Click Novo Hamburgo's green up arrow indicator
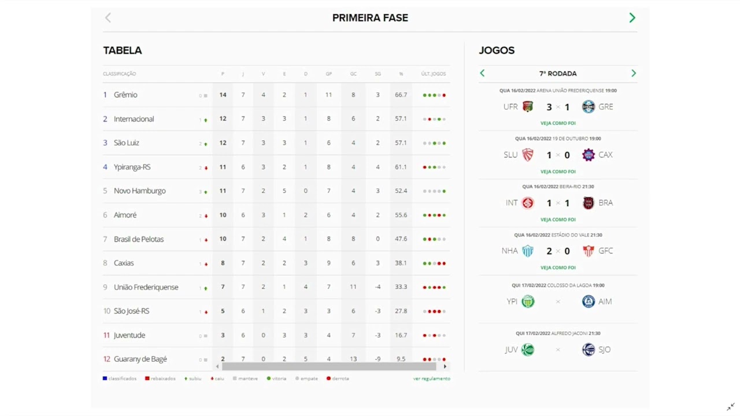 (x=205, y=192)
